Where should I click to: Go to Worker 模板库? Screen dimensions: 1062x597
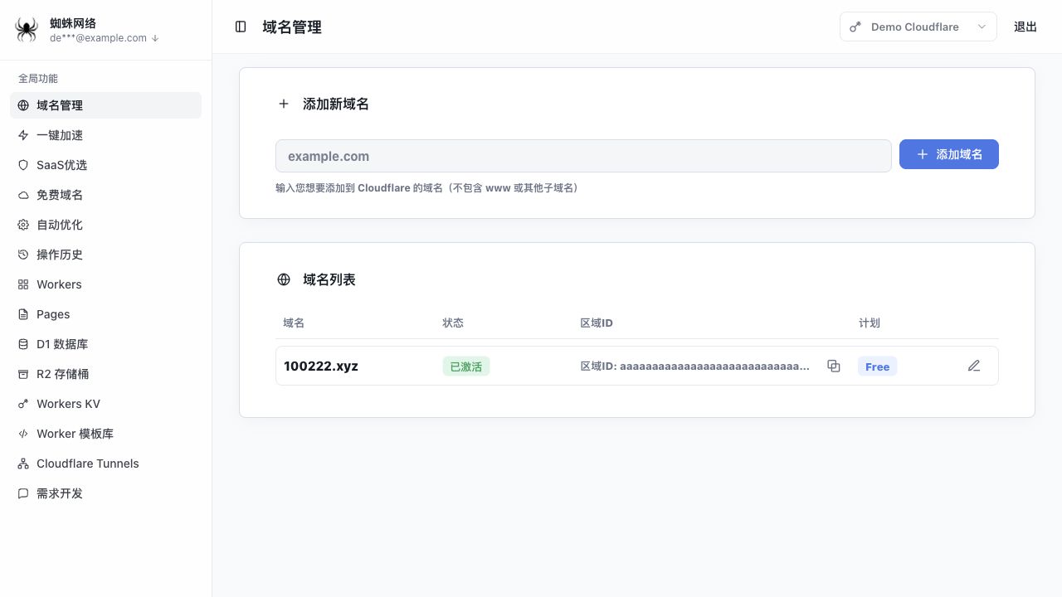[105, 434]
